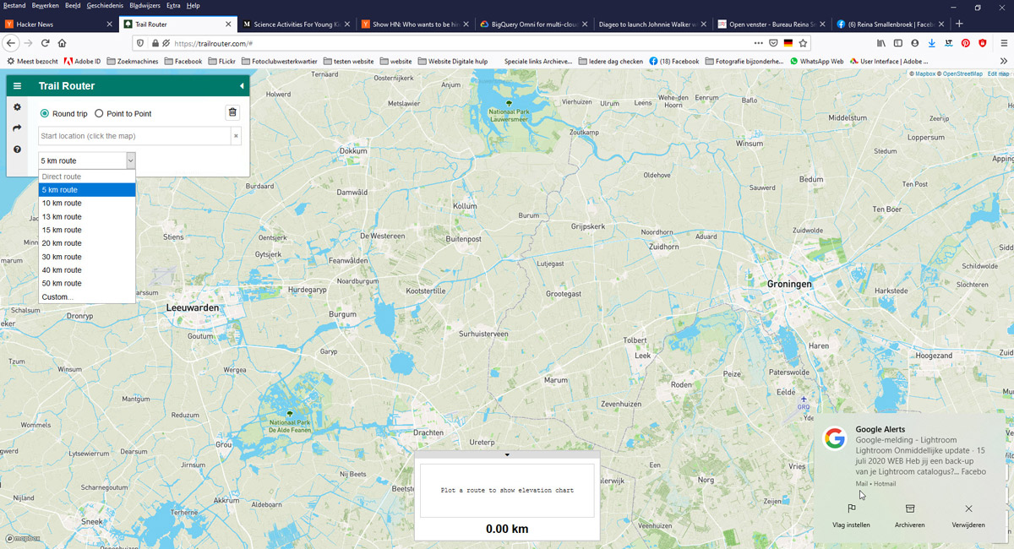This screenshot has height=549, width=1014.
Task: Click the Edit map link
Action: 998,73
